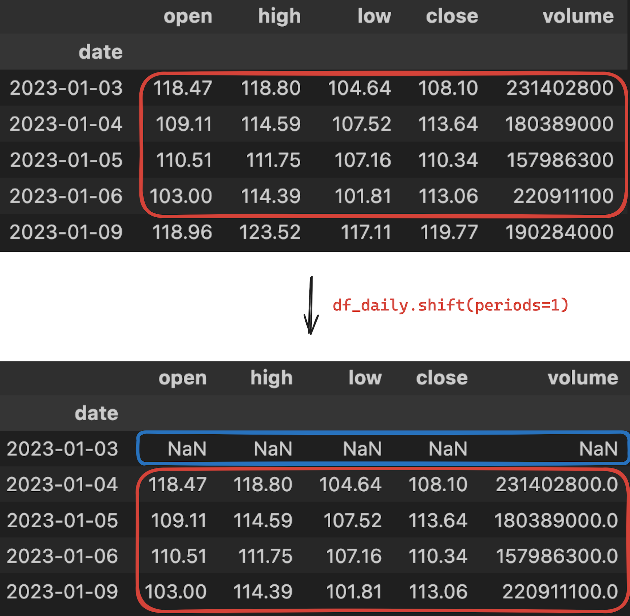
Task: Click open value 110.51 in top table
Action: coord(184,160)
